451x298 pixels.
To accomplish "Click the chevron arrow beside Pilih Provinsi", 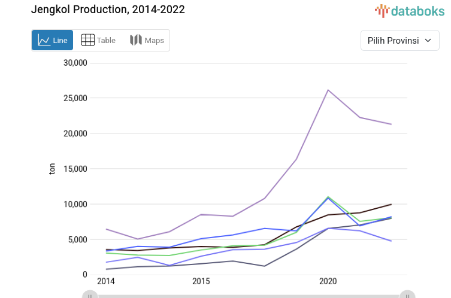I will click(x=428, y=41).
